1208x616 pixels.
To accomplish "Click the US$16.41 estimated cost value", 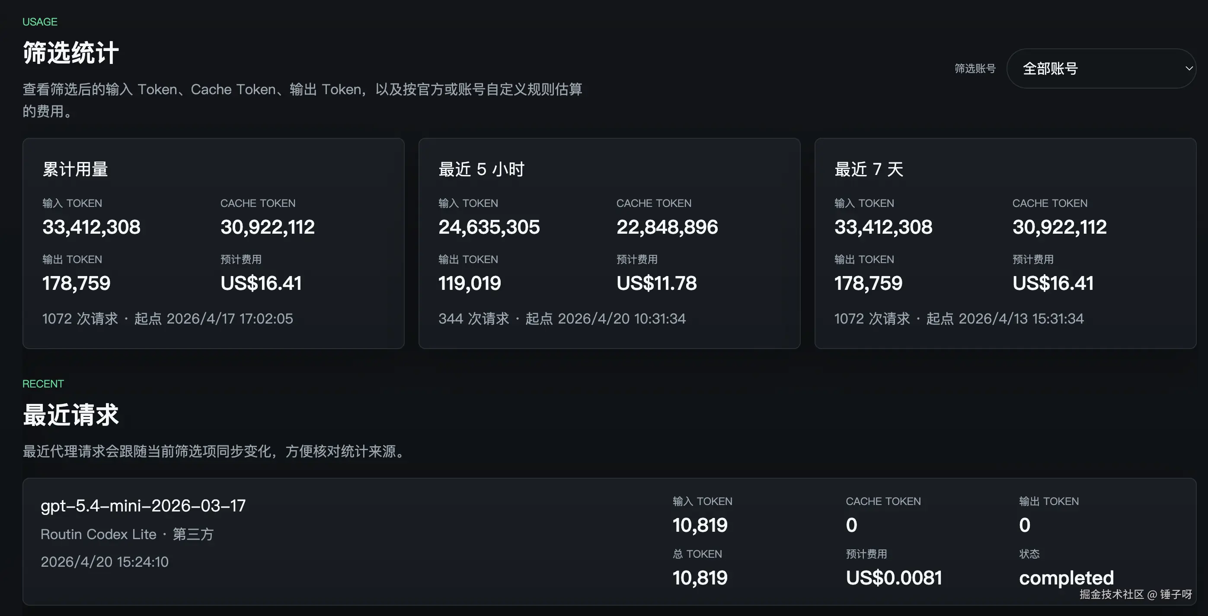I will coord(260,283).
